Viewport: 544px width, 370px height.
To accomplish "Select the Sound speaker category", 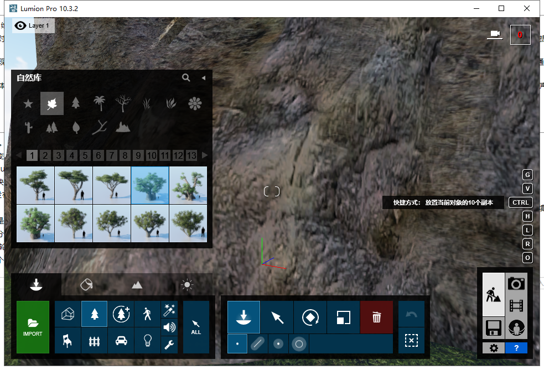I will (169, 327).
